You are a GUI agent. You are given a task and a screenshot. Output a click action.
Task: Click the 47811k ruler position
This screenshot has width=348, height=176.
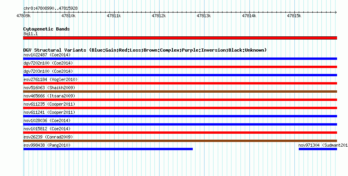[114, 16]
